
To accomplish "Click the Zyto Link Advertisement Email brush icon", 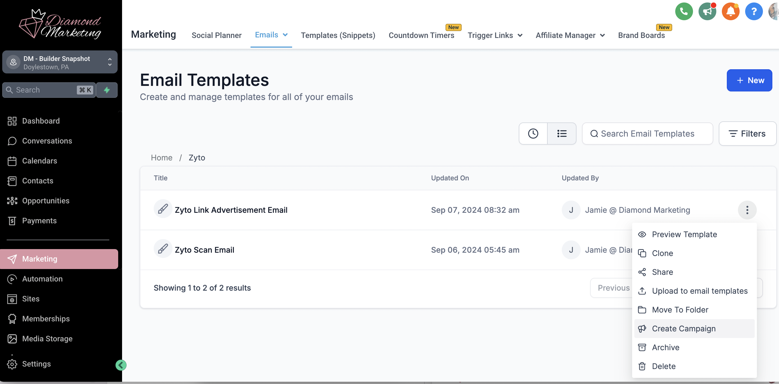I will [163, 209].
